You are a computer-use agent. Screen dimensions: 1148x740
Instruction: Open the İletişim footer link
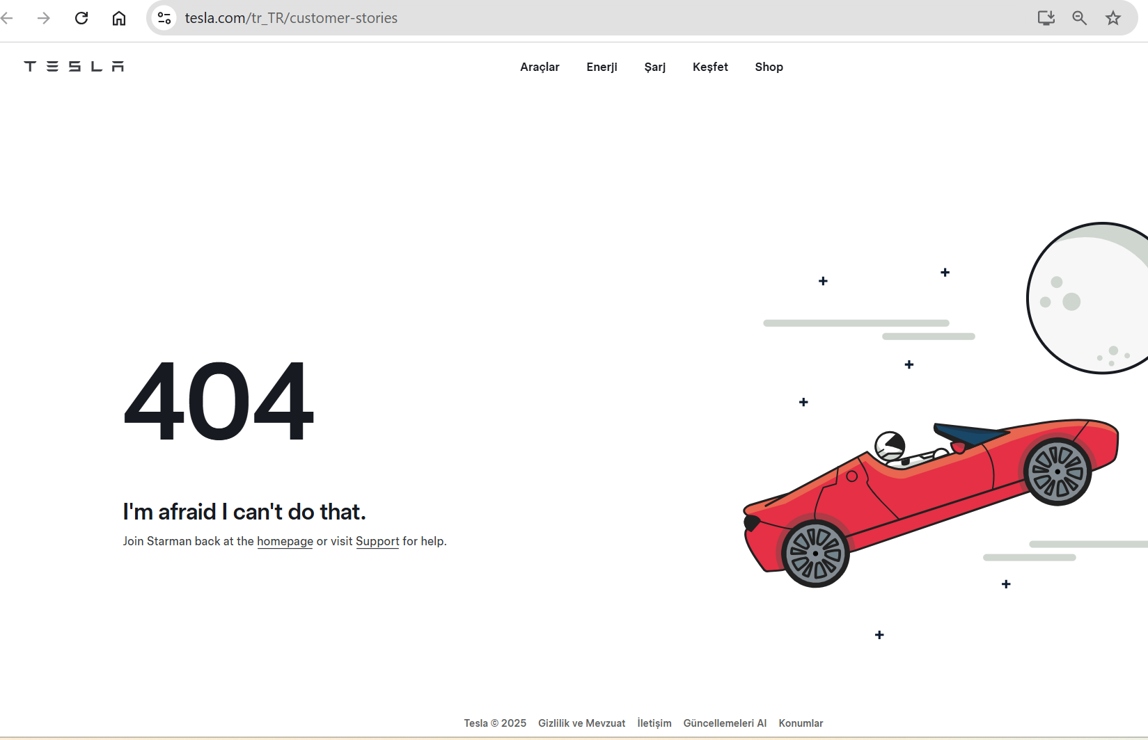(x=654, y=723)
